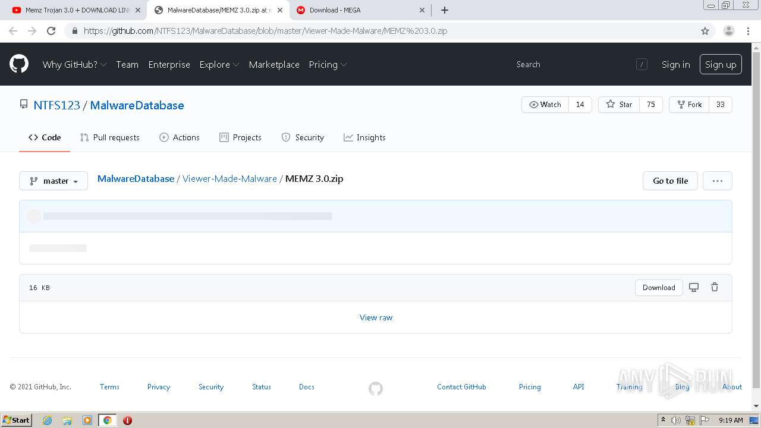Star the MalwareDatabase repository
Screen dimensions: 761x428
pos(619,105)
